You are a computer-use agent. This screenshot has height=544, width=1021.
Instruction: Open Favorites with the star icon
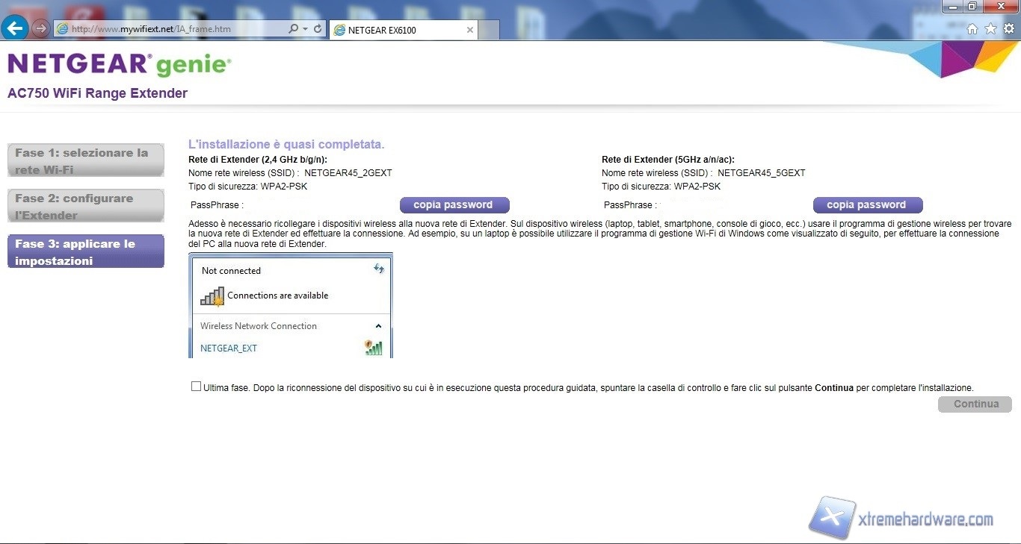tap(990, 29)
